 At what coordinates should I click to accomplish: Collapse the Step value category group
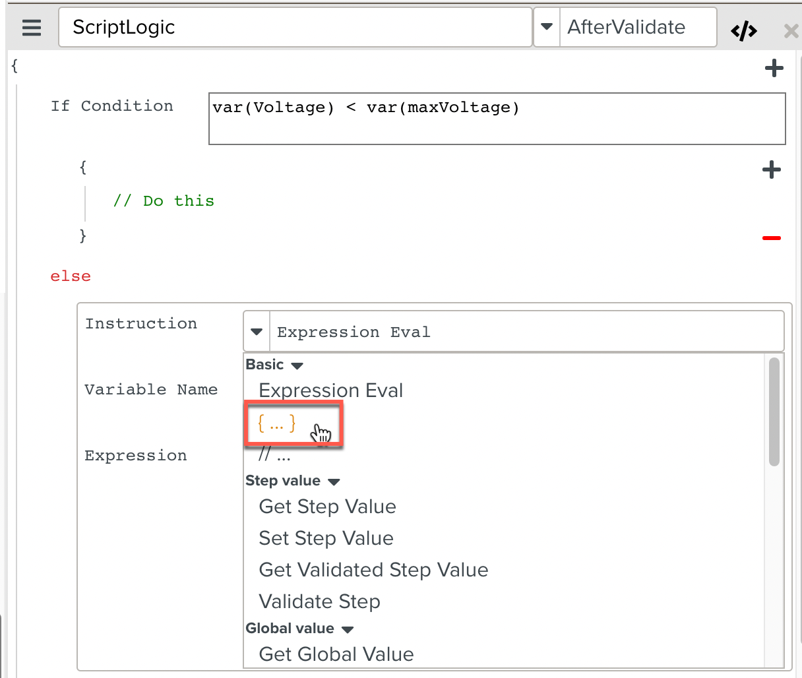click(334, 481)
